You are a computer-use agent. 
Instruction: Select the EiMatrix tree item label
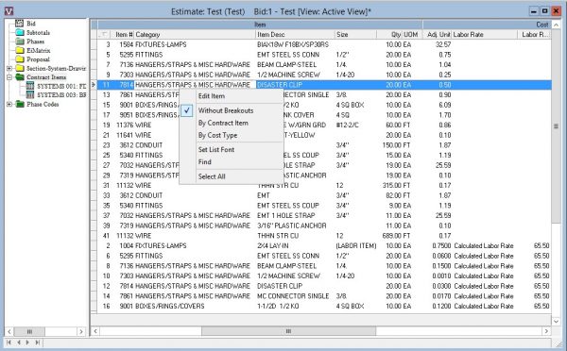(39, 50)
